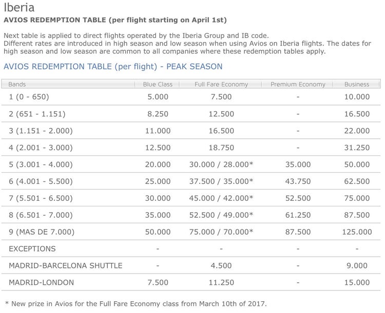Click the Blue Class column header
This screenshot has height=313, width=385.
coord(158,85)
